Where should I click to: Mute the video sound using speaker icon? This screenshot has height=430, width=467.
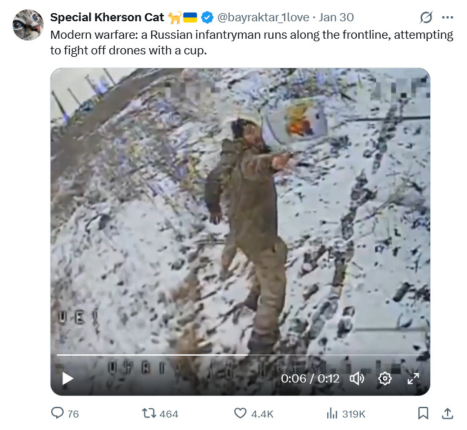[356, 378]
